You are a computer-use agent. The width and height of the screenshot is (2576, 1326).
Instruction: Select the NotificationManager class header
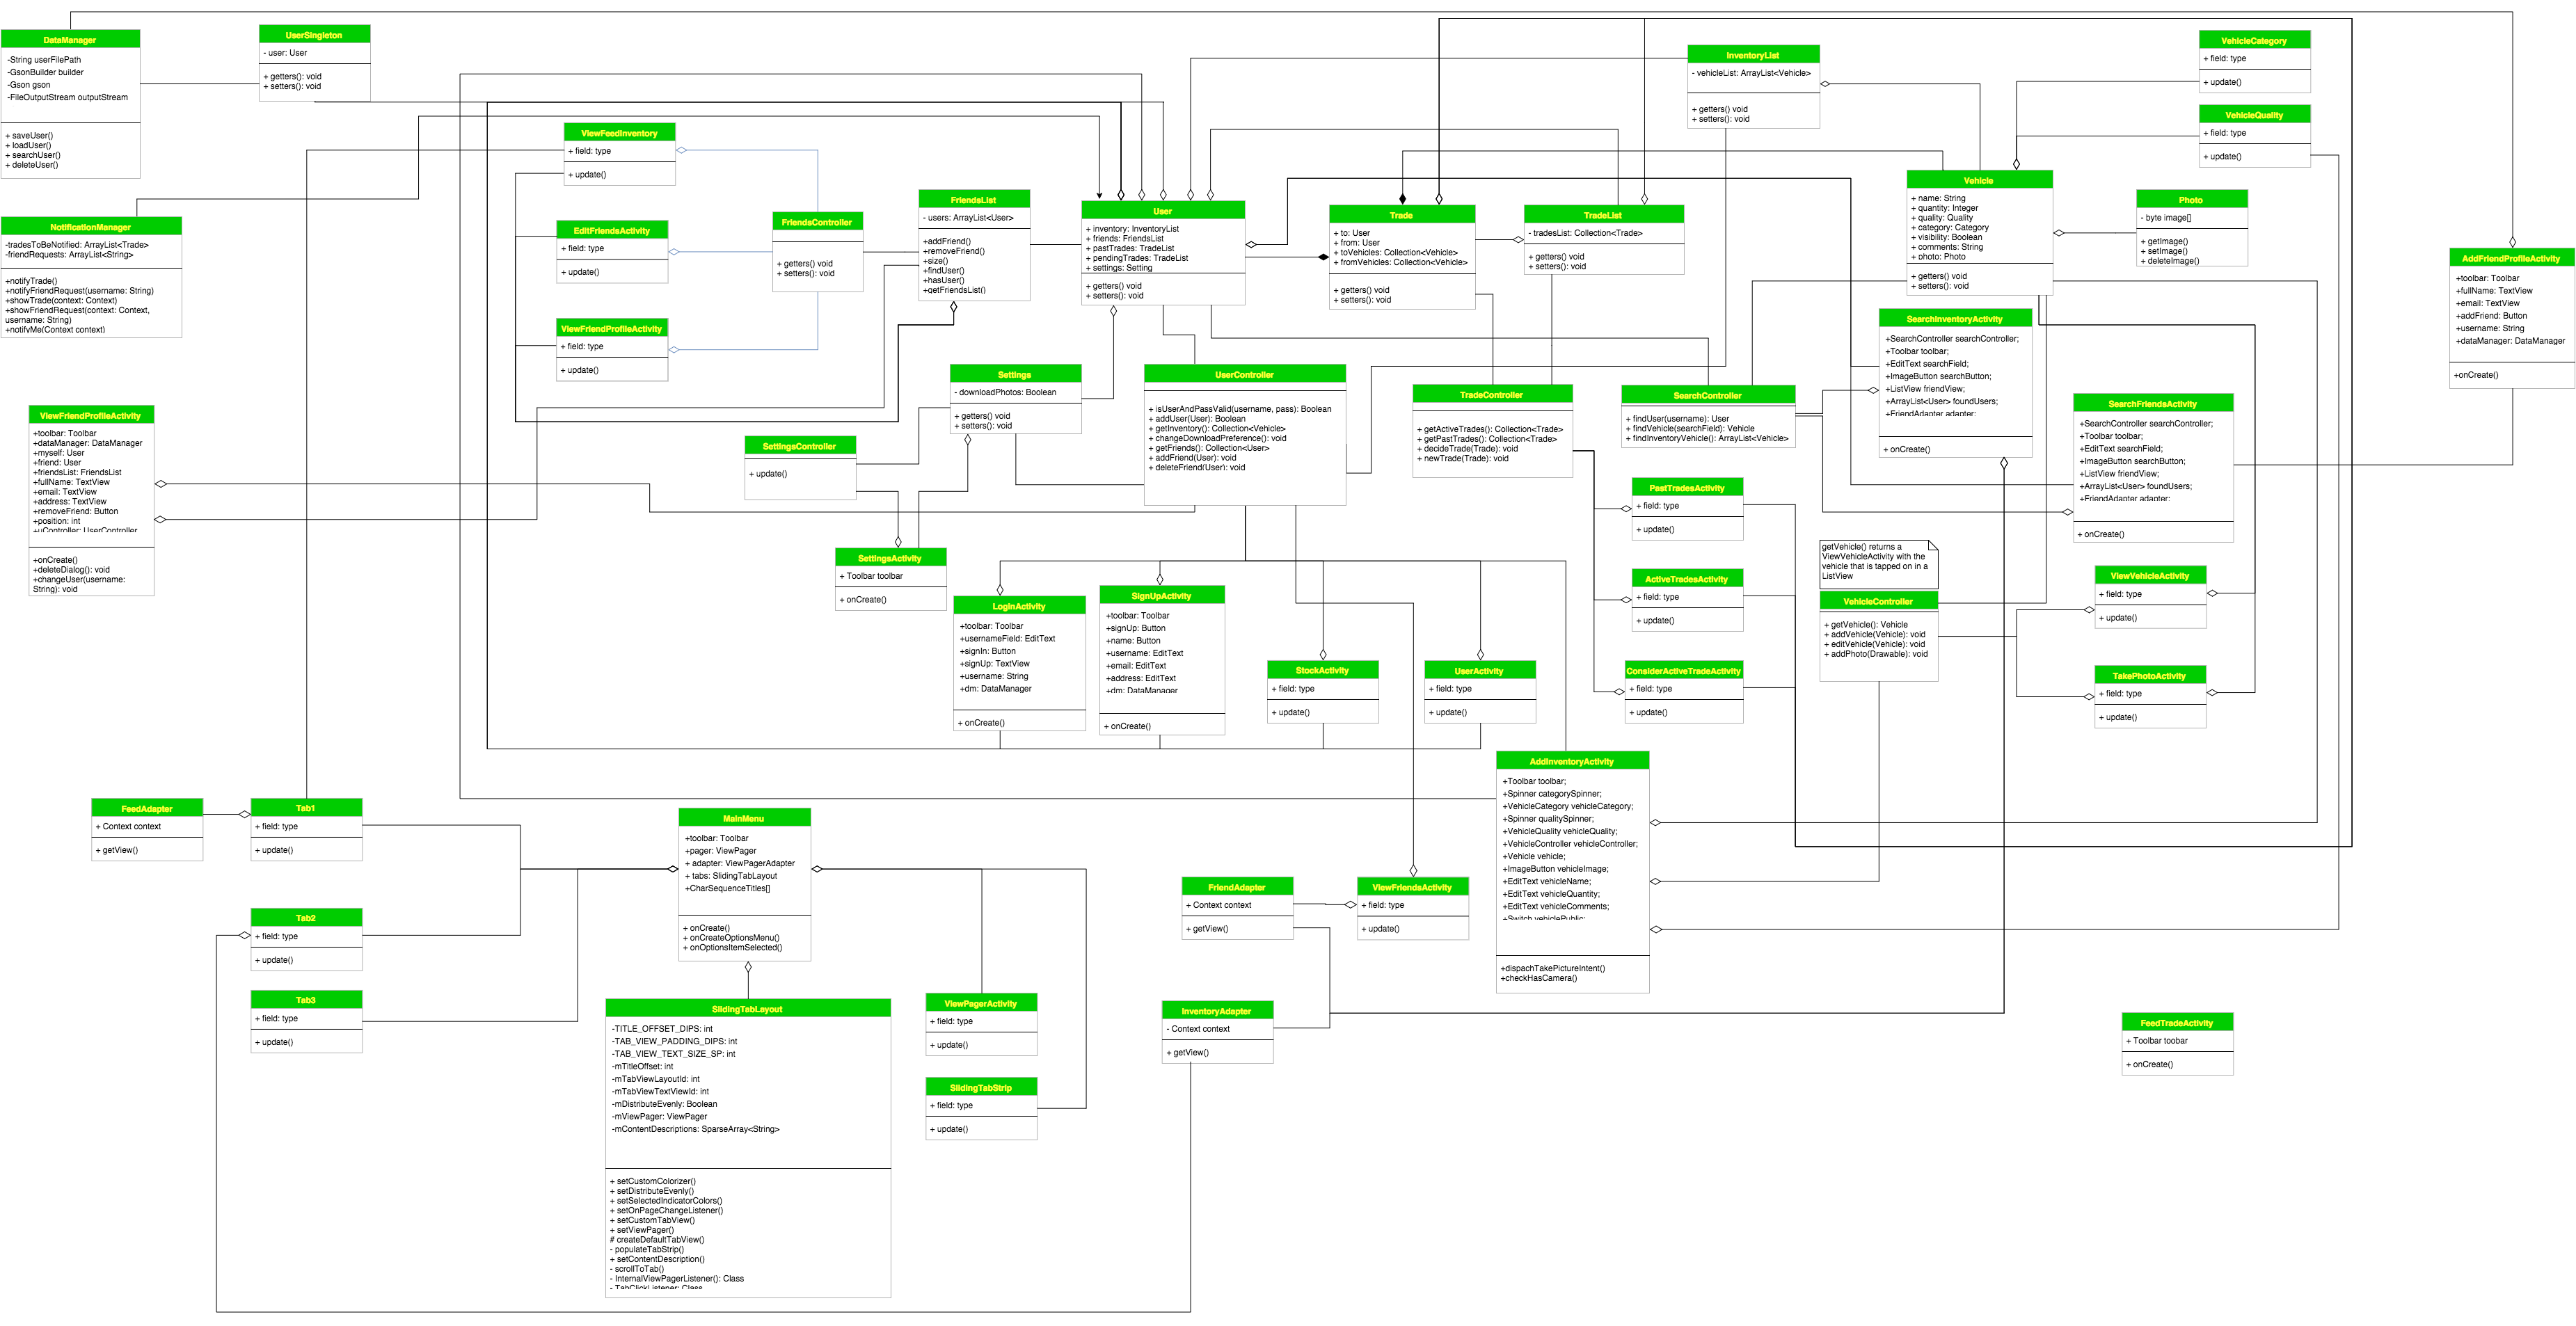point(91,227)
